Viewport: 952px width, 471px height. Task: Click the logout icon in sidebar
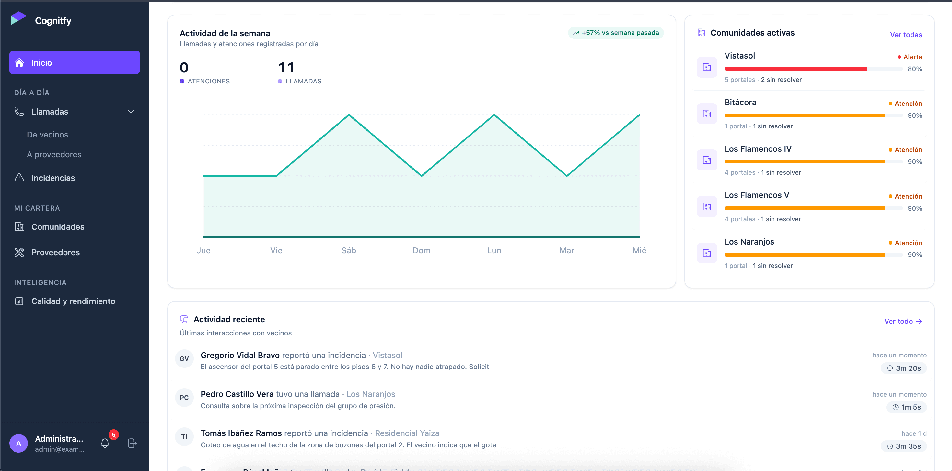tap(132, 443)
